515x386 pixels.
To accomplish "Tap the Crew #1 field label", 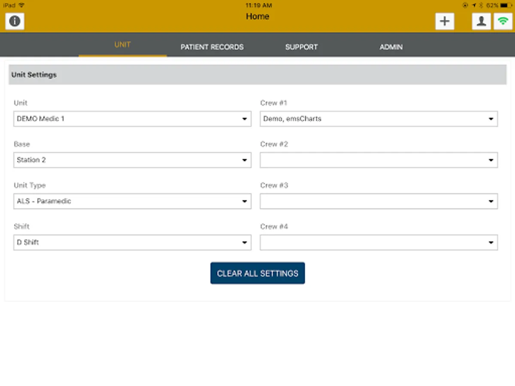I will (273, 103).
